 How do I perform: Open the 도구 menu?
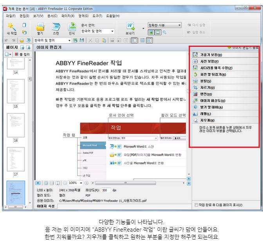[97, 16]
